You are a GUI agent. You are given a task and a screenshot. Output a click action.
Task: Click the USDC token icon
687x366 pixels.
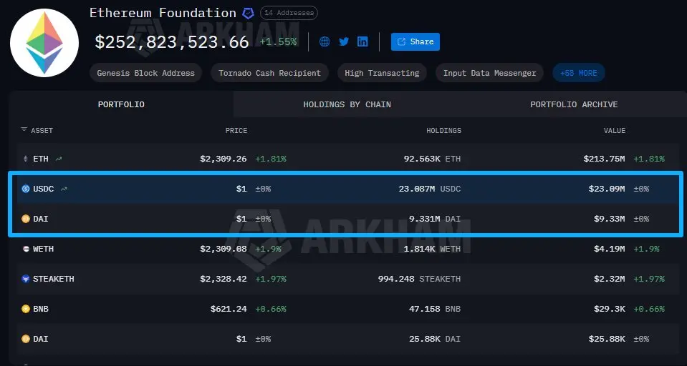click(26, 189)
